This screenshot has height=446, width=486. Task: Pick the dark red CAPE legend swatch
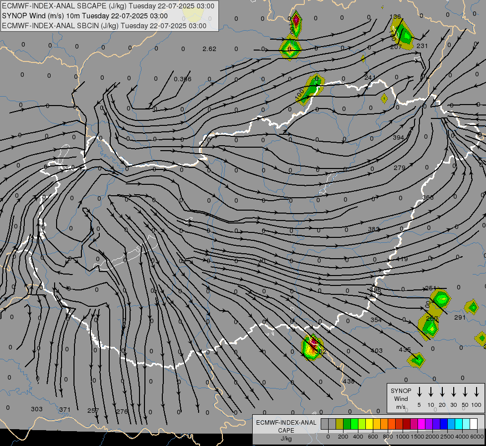tap(407, 424)
